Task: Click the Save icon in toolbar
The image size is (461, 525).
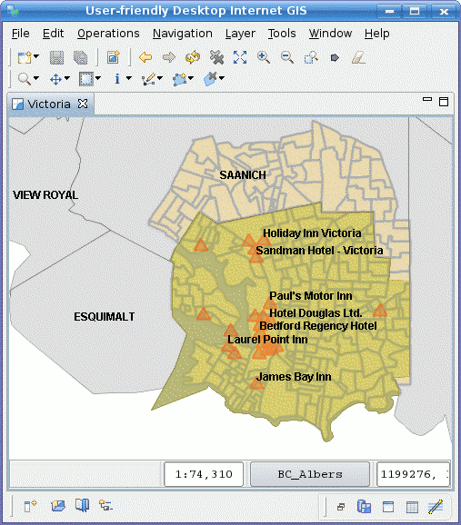Action: (56, 57)
